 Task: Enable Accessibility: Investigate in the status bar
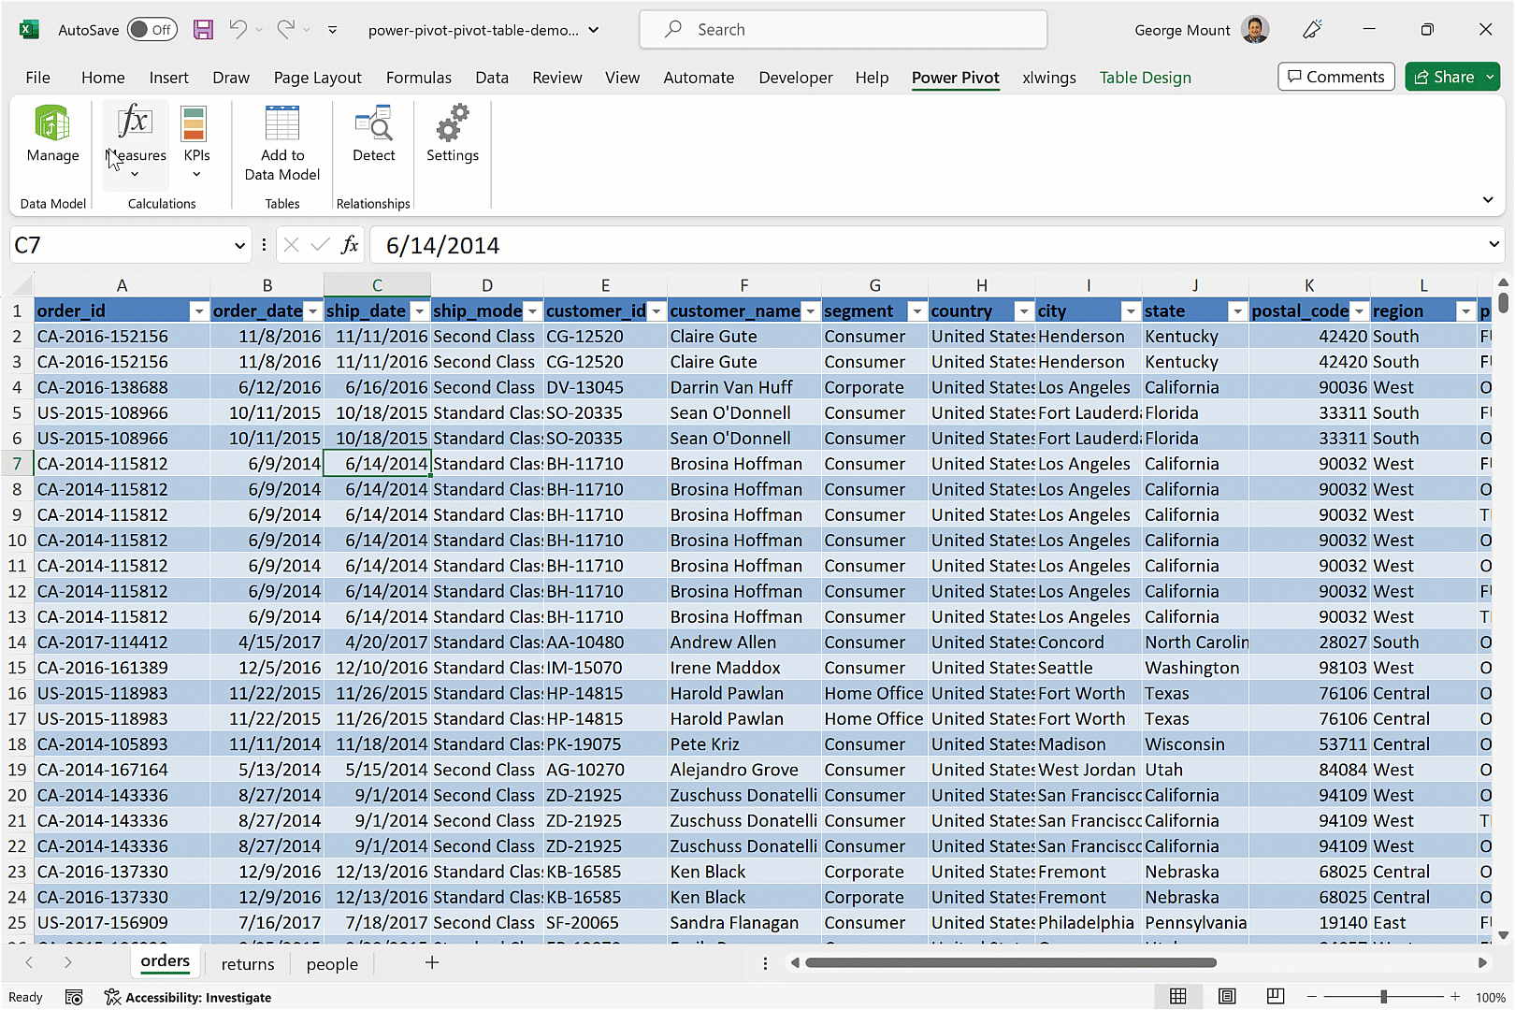(188, 997)
